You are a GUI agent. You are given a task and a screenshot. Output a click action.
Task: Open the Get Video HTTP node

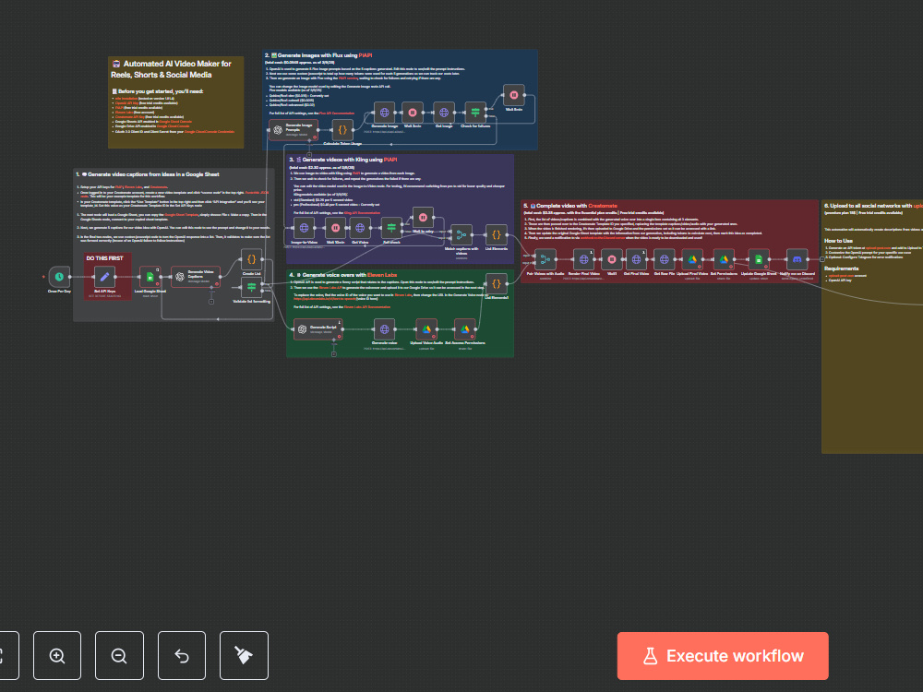tap(360, 228)
